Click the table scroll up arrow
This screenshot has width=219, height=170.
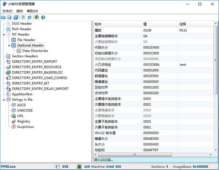[x=215, y=23]
